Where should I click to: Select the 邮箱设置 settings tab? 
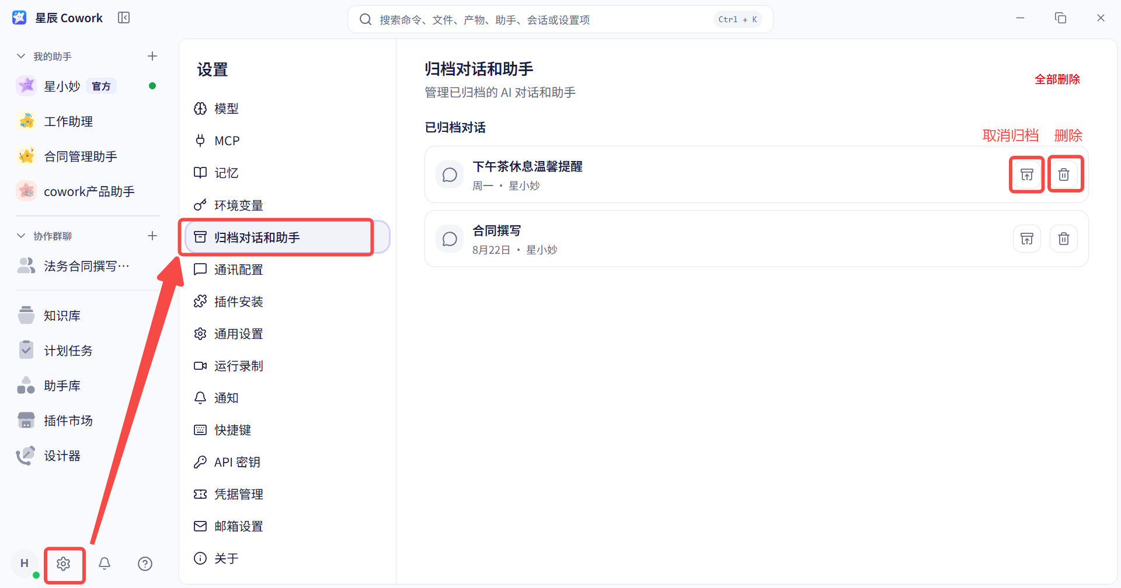coord(286,526)
